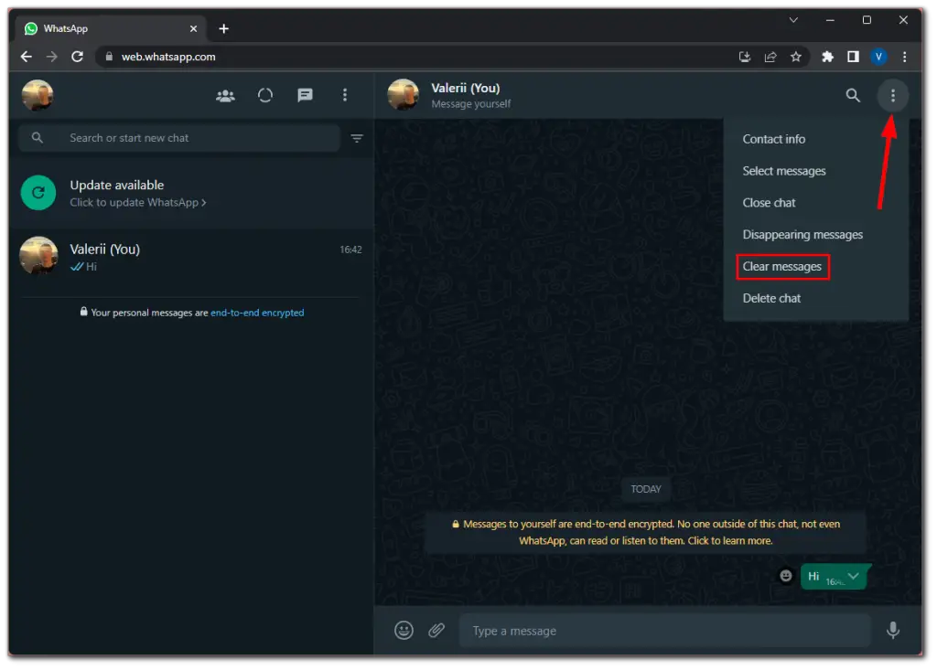Click the Type a message input field
Image resolution: width=937 pixels, height=670 pixels.
coord(665,631)
